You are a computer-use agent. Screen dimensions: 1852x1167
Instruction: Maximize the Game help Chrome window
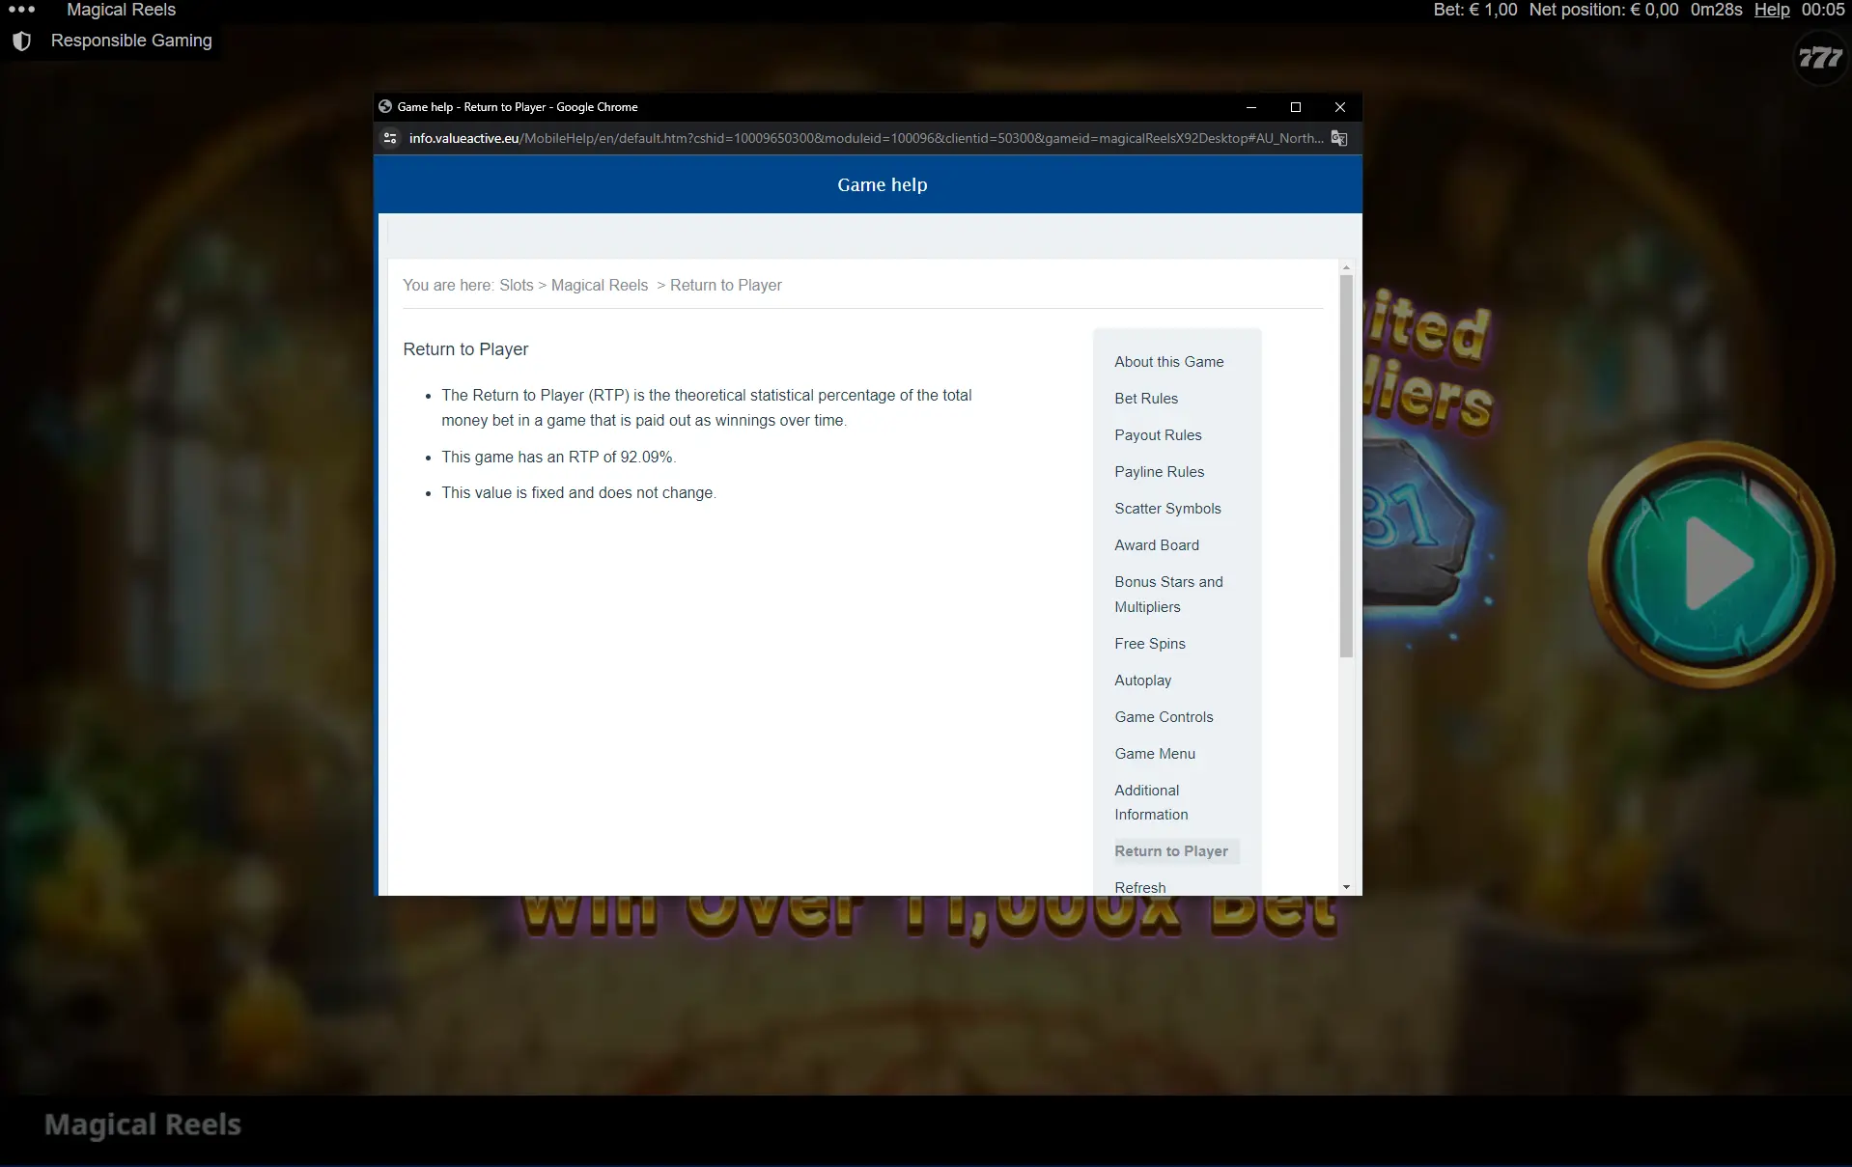pos(1296,107)
